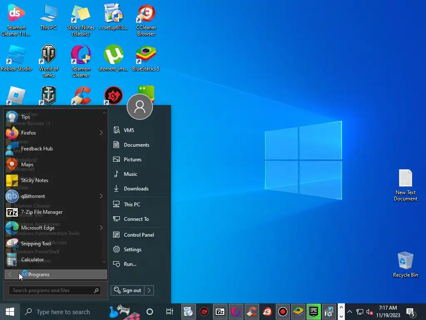The width and height of the screenshot is (426, 320).
Task: Open the CCleaner Browser taskbar icon
Action: point(267,312)
